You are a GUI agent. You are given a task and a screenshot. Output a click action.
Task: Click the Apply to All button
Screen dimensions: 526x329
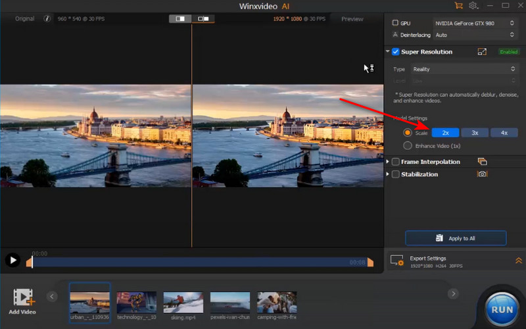point(456,238)
